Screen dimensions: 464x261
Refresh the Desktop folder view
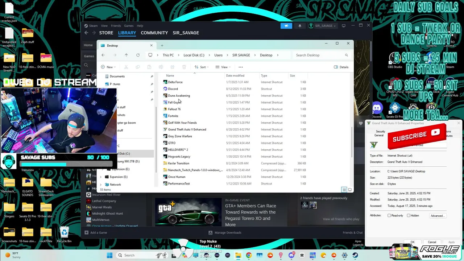point(138,55)
